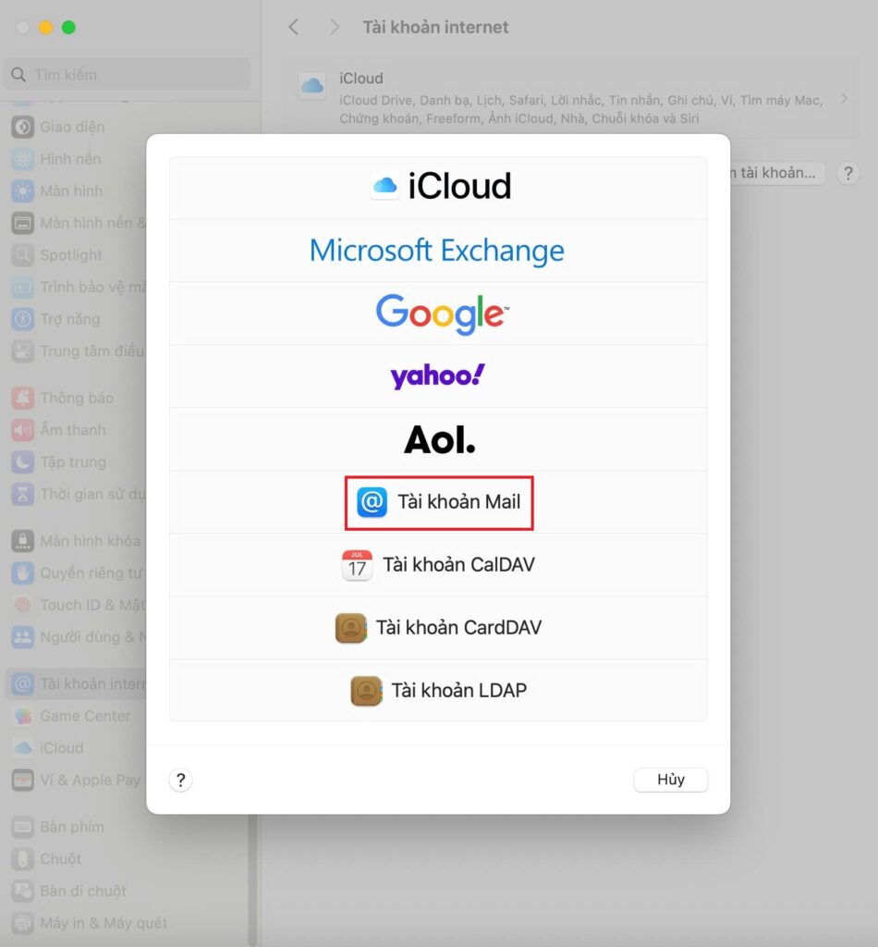
Task: Click the add account button behind dialog
Action: click(777, 173)
